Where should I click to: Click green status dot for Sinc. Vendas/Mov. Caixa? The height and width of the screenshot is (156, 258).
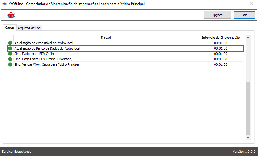pyautogui.click(x=10, y=64)
